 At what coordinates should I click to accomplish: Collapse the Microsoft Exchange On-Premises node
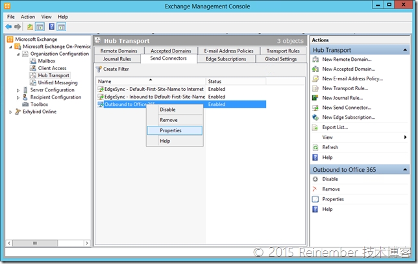click(x=10, y=47)
